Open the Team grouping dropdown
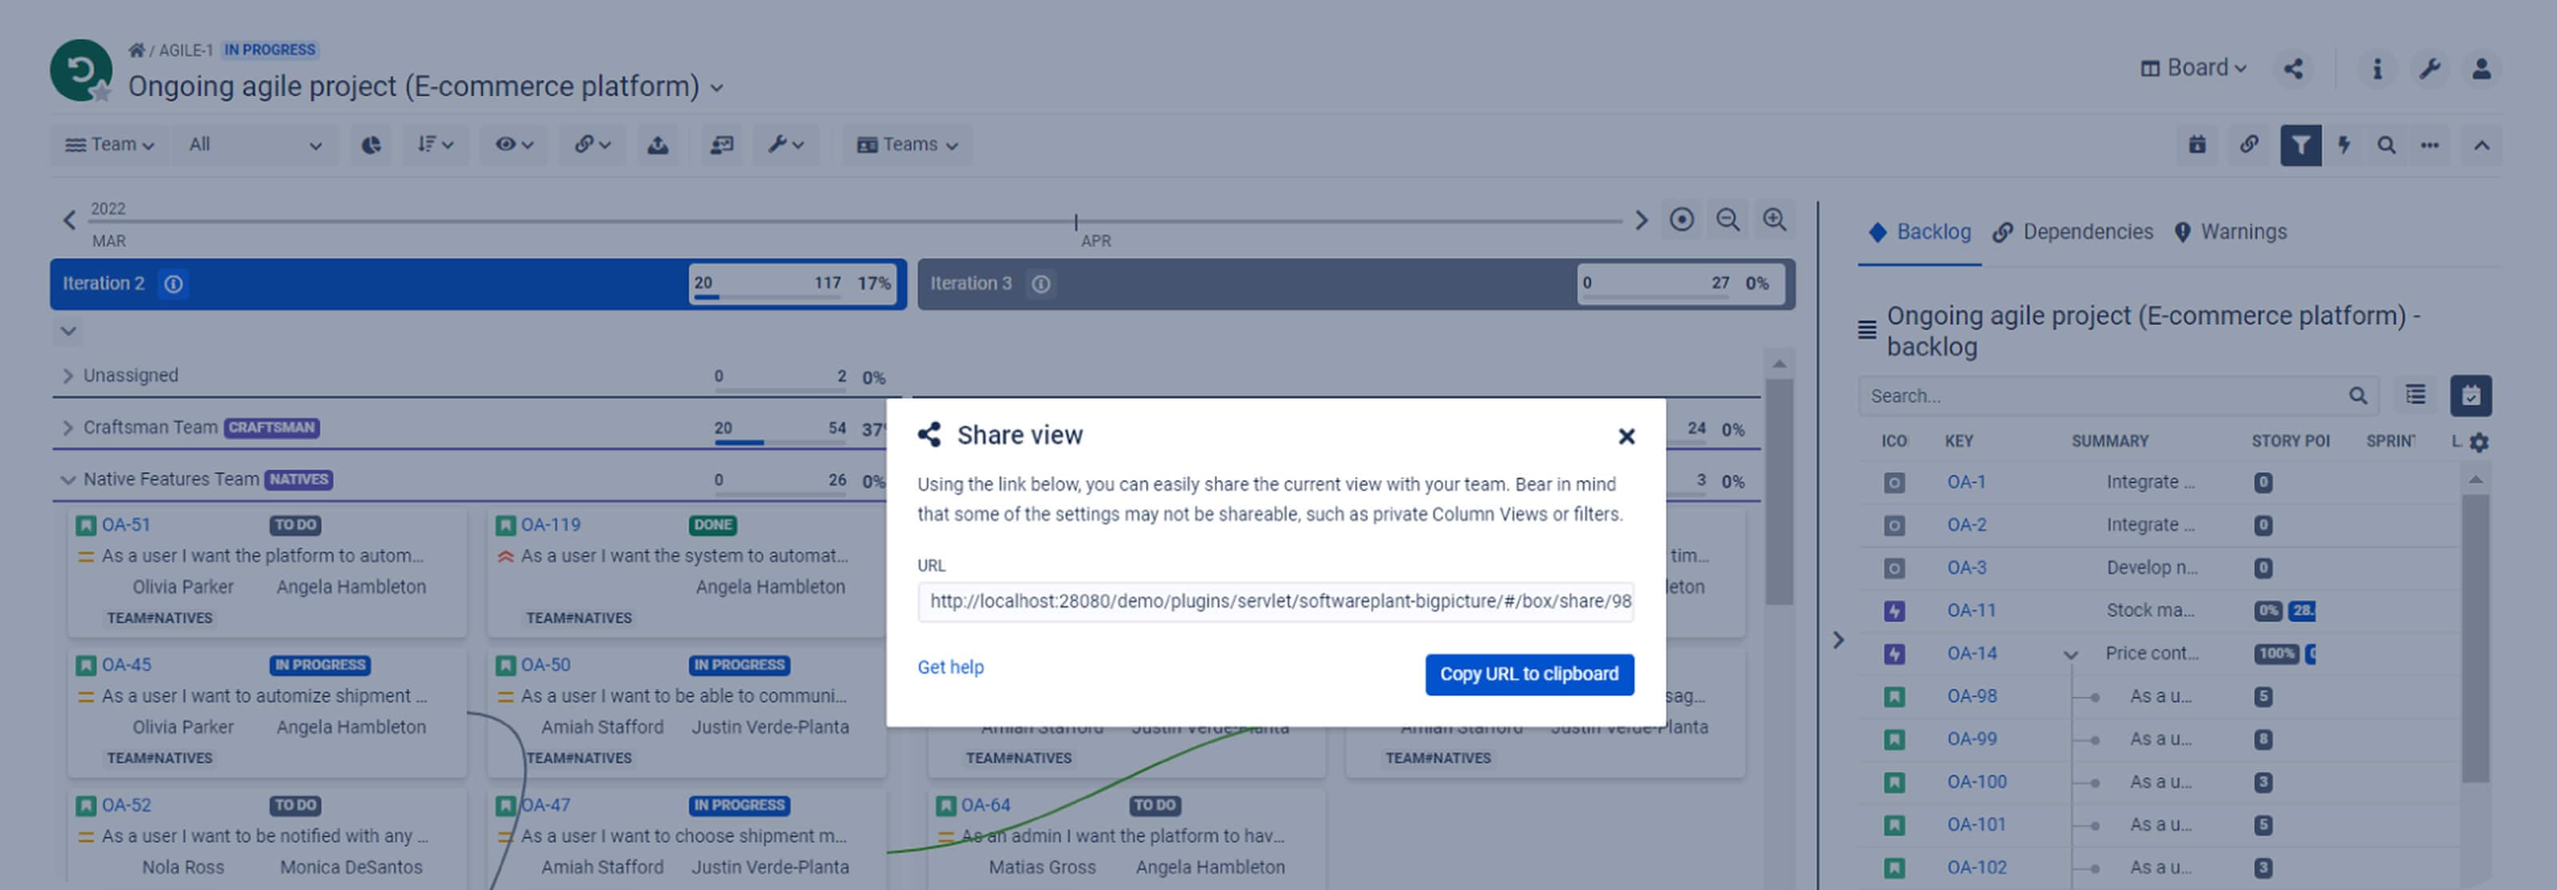This screenshot has height=890, width=2557. 109,145
